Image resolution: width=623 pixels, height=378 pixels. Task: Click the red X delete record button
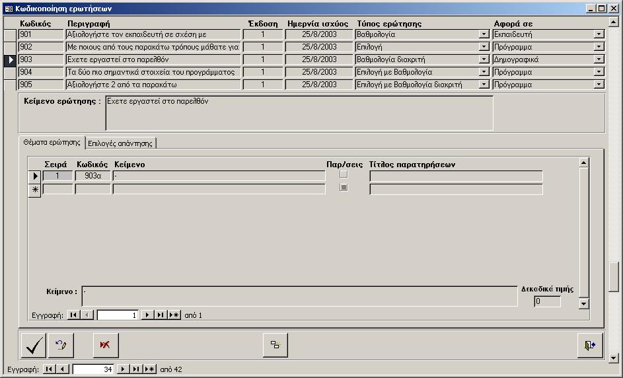(x=104, y=345)
